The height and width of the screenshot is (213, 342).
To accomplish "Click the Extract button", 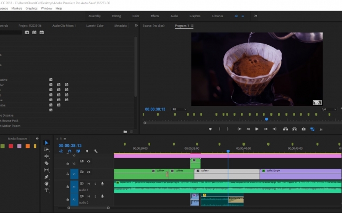I will [x=294, y=129].
